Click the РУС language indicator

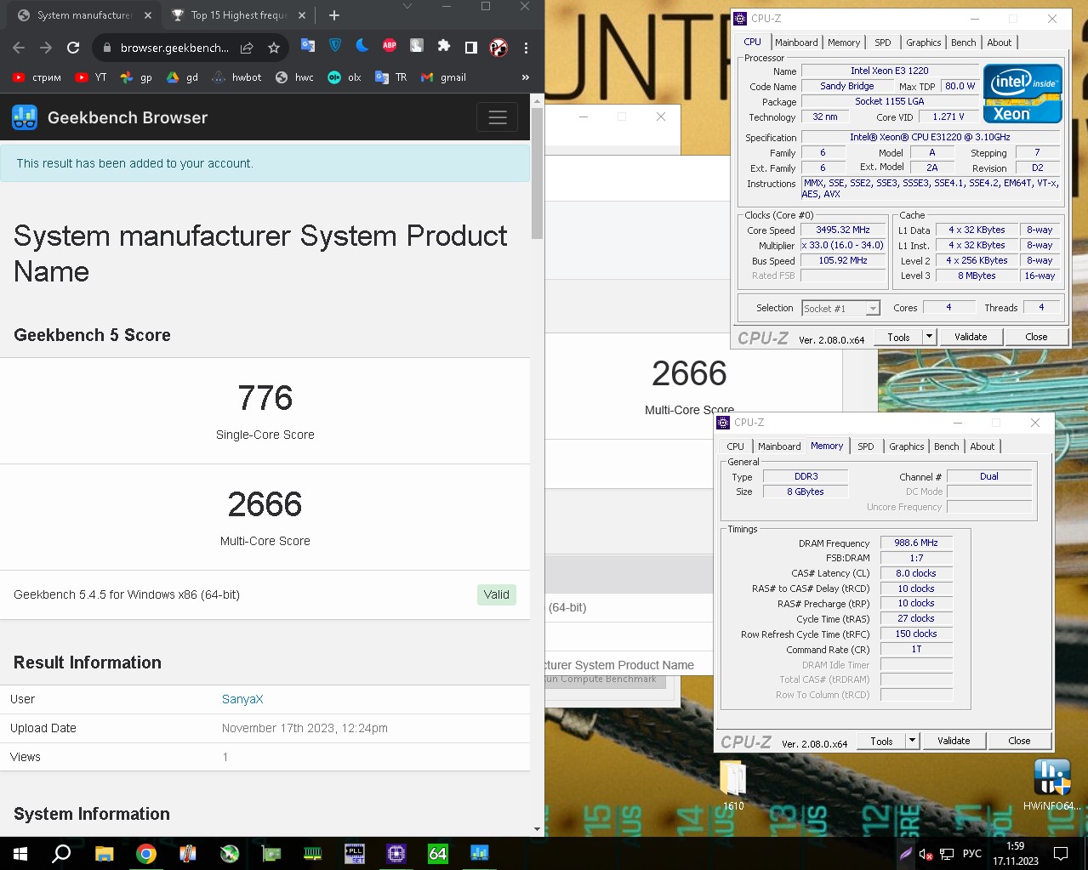[x=971, y=854]
